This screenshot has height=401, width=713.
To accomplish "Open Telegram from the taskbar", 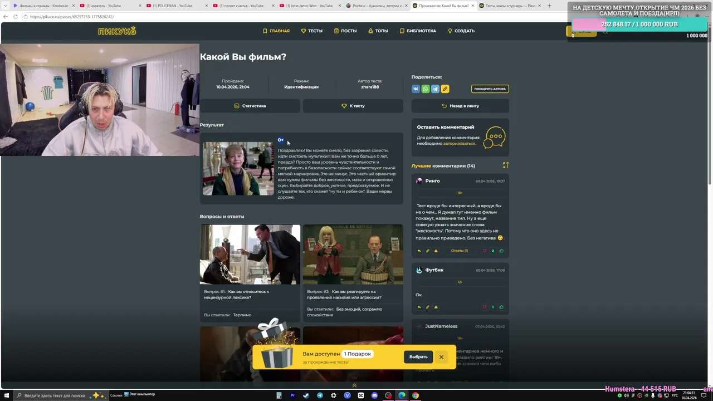I will [320, 395].
